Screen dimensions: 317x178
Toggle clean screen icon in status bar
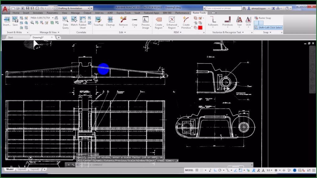(309, 170)
